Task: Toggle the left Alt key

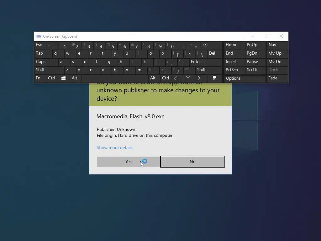Action: point(76,78)
